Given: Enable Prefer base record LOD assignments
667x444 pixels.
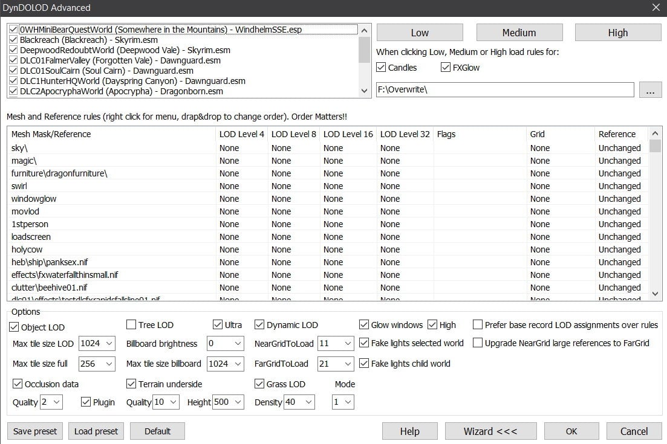Looking at the screenshot, I should pos(478,325).
